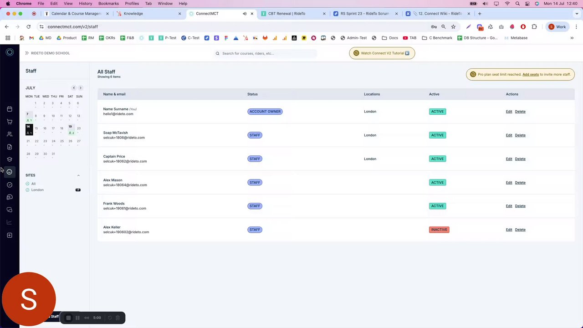Open the Admin-Test bookmark
583x328 pixels.
coord(353,38)
